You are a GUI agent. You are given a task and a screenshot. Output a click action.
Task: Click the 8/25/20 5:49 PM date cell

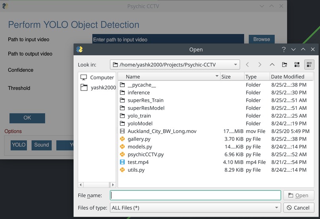point(290,131)
